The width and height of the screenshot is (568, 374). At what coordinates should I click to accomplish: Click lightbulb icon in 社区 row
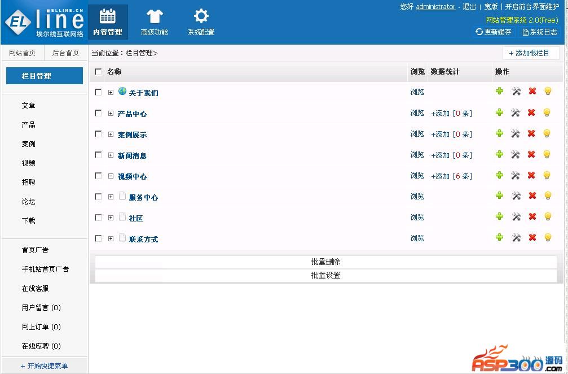click(x=548, y=216)
